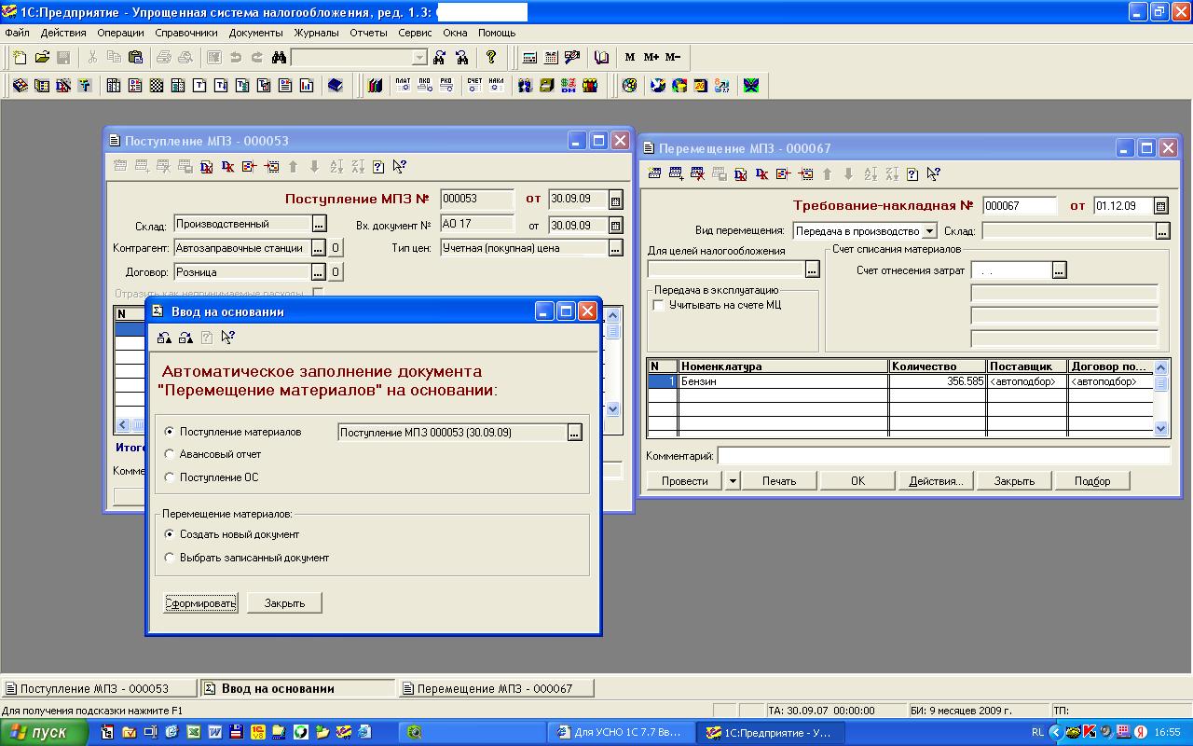This screenshot has width=1193, height=746.
Task: Open the calendar icon in main toolbar
Action: click(x=551, y=57)
